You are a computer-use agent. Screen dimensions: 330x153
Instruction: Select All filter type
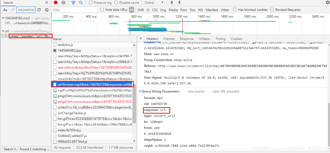(132, 10)
